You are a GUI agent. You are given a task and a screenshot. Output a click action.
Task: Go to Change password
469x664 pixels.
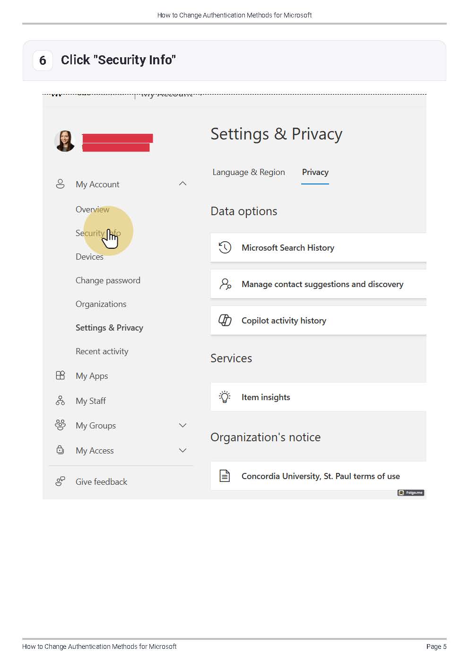pos(108,280)
